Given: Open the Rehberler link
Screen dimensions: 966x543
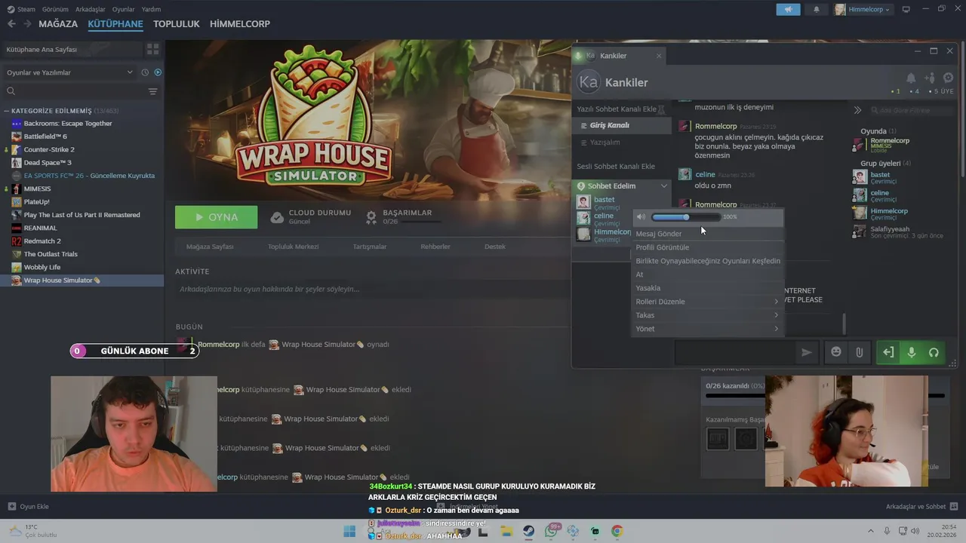Looking at the screenshot, I should click(435, 247).
